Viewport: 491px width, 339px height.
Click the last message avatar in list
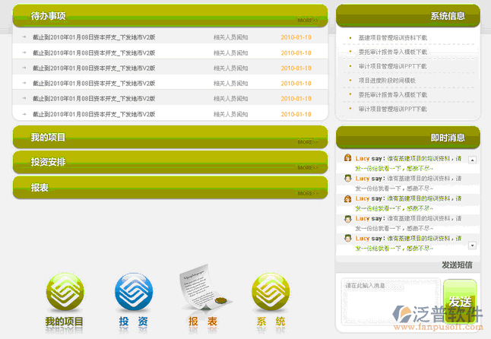click(x=348, y=238)
